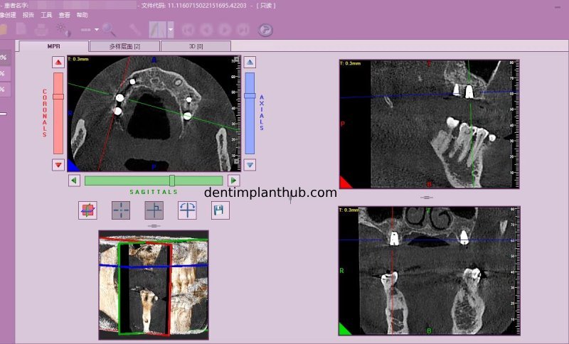The height and width of the screenshot is (344, 569).
Task: Click the 3D volume cube preview
Action: [154, 285]
